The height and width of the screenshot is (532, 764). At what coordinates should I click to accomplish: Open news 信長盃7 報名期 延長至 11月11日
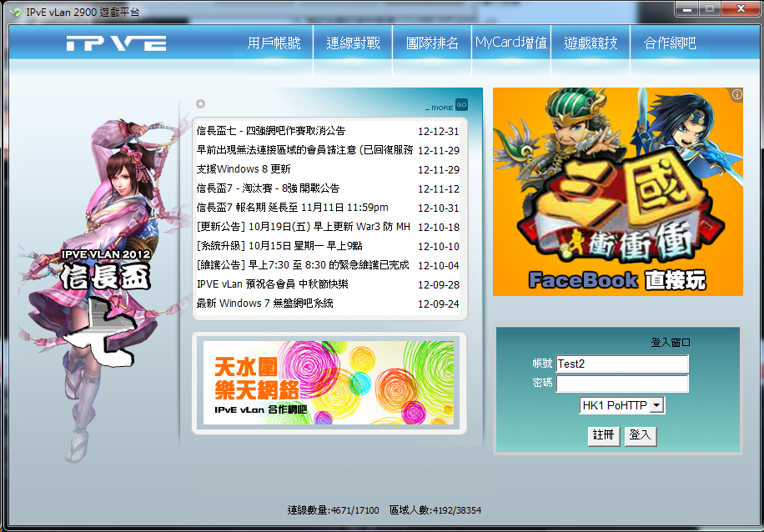tap(293, 208)
